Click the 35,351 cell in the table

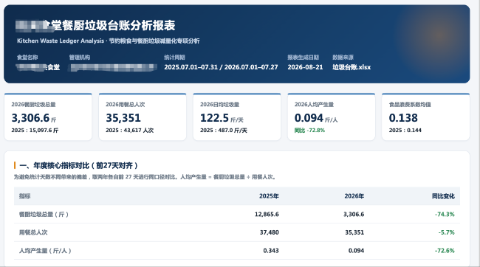(354, 232)
